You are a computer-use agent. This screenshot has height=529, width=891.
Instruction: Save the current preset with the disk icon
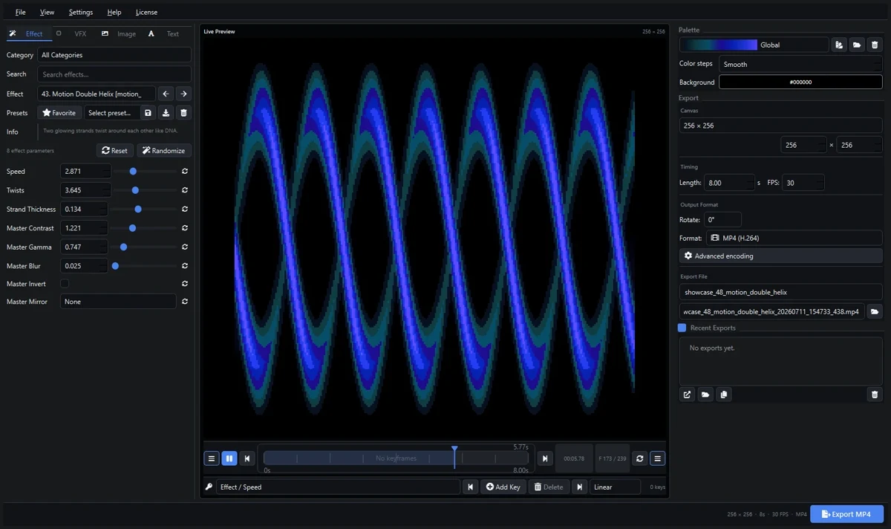pyautogui.click(x=148, y=113)
